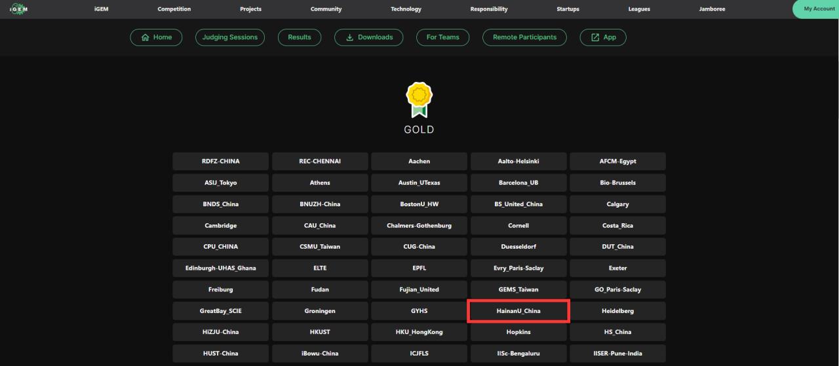Open the Community menu
The width and height of the screenshot is (839, 366).
(x=326, y=9)
